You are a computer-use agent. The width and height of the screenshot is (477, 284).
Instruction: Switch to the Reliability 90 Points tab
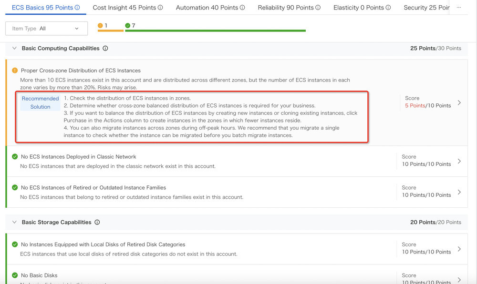[x=286, y=8]
